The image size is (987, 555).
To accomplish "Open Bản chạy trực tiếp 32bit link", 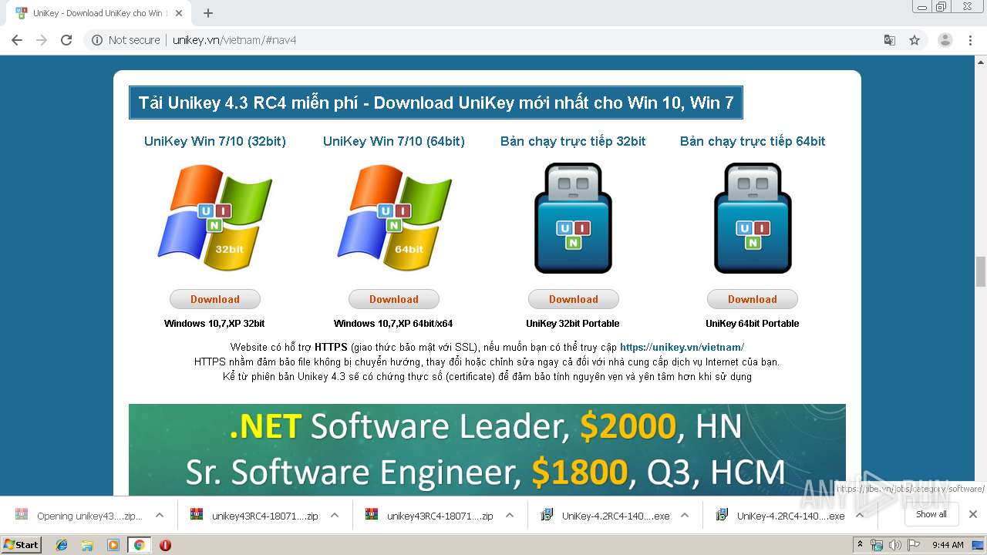I will click(x=573, y=141).
